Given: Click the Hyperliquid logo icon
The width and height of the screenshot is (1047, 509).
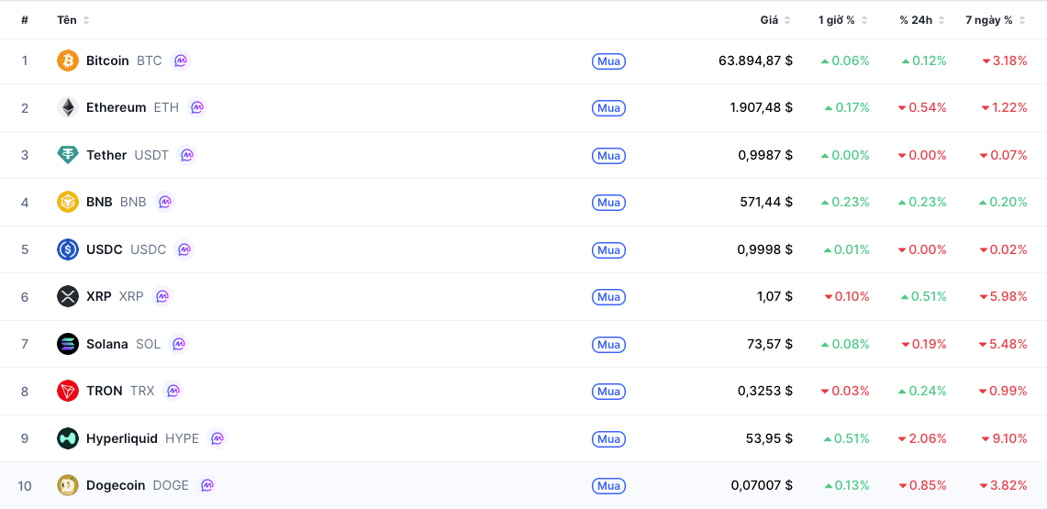Looking at the screenshot, I should [x=67, y=438].
